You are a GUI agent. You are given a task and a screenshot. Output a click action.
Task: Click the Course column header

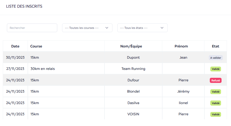tap(36, 46)
